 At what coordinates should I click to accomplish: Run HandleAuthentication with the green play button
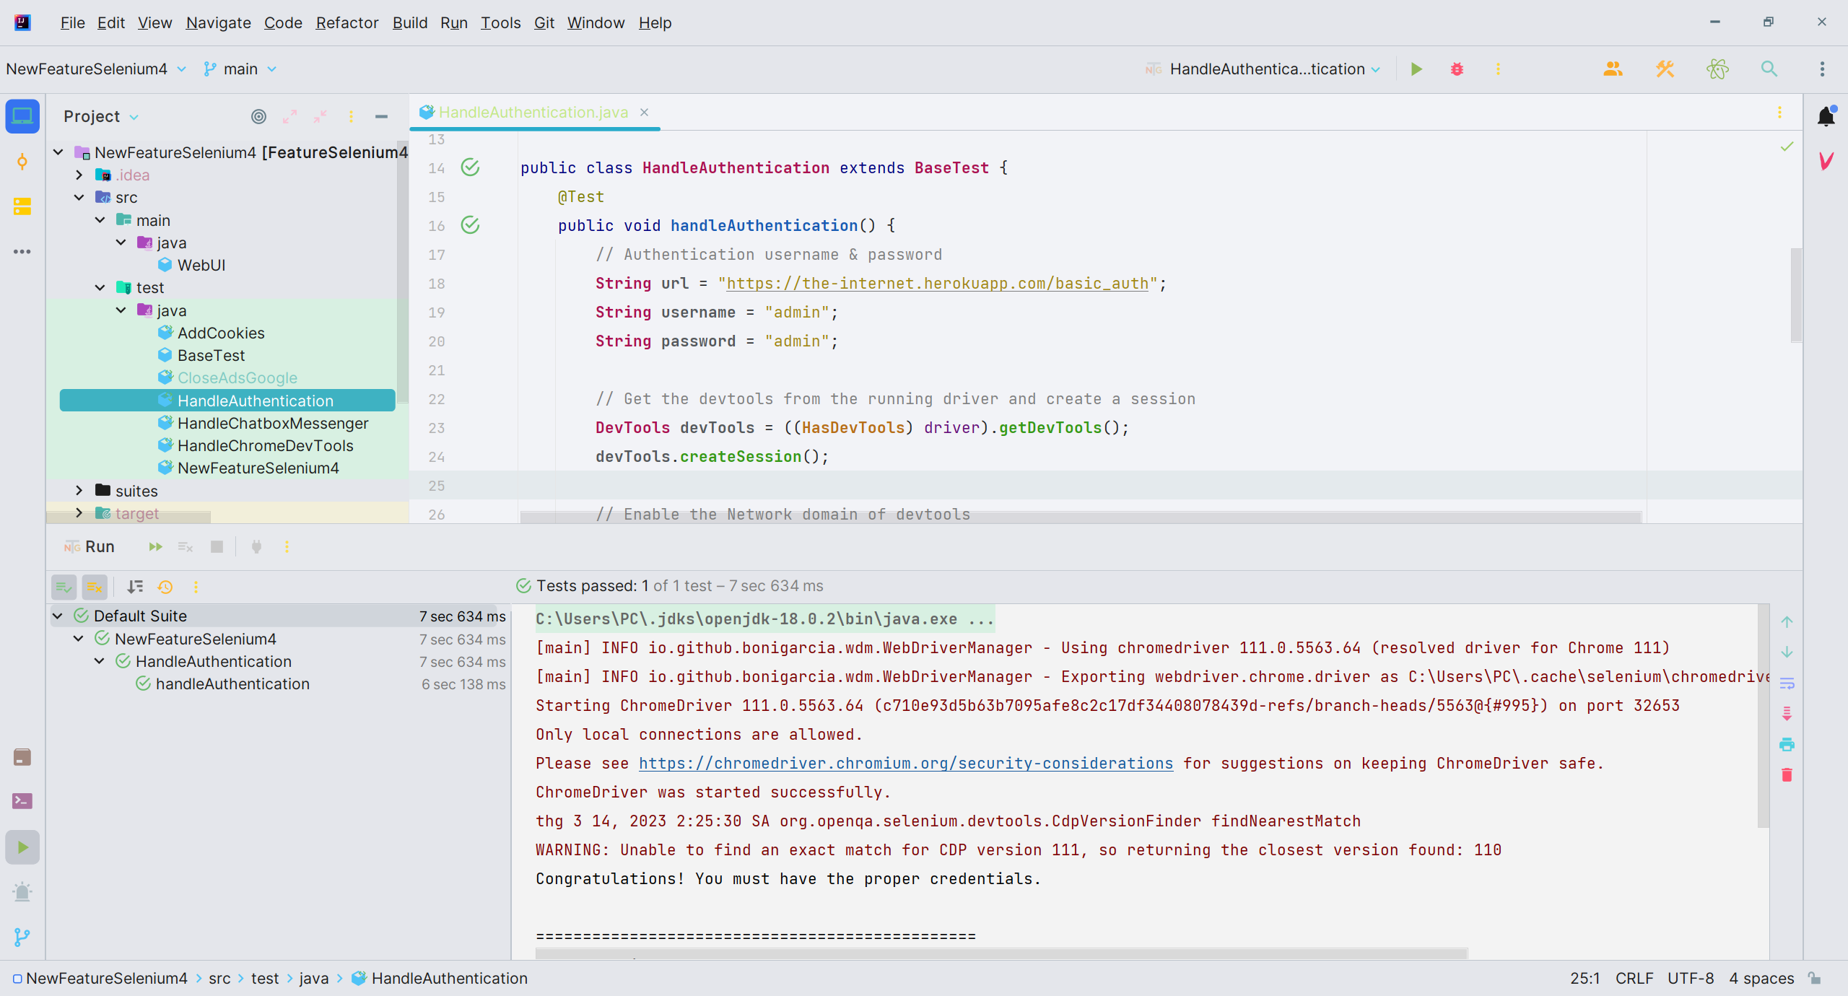click(x=1416, y=69)
